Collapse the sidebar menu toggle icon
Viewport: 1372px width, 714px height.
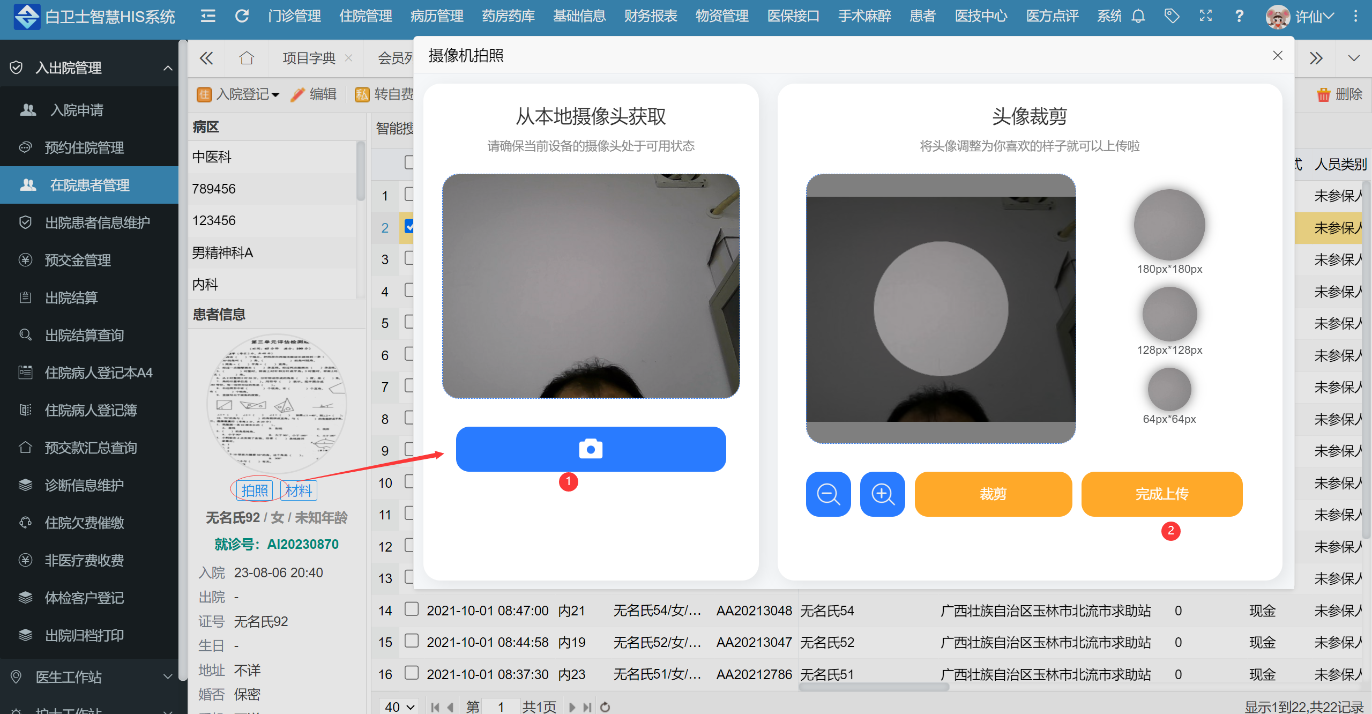pos(208,16)
